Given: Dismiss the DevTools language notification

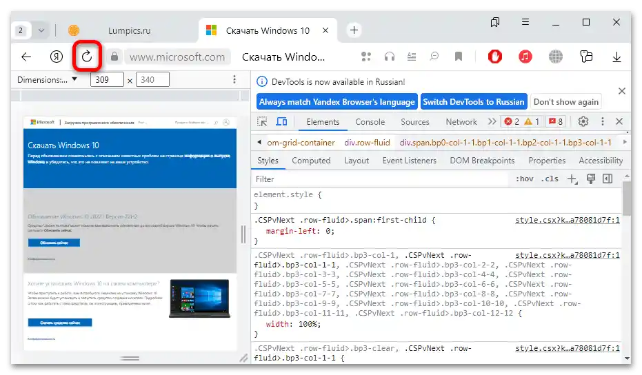Looking at the screenshot, I should (x=621, y=91).
